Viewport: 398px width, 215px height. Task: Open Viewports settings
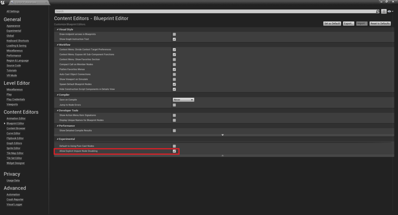click(x=12, y=105)
